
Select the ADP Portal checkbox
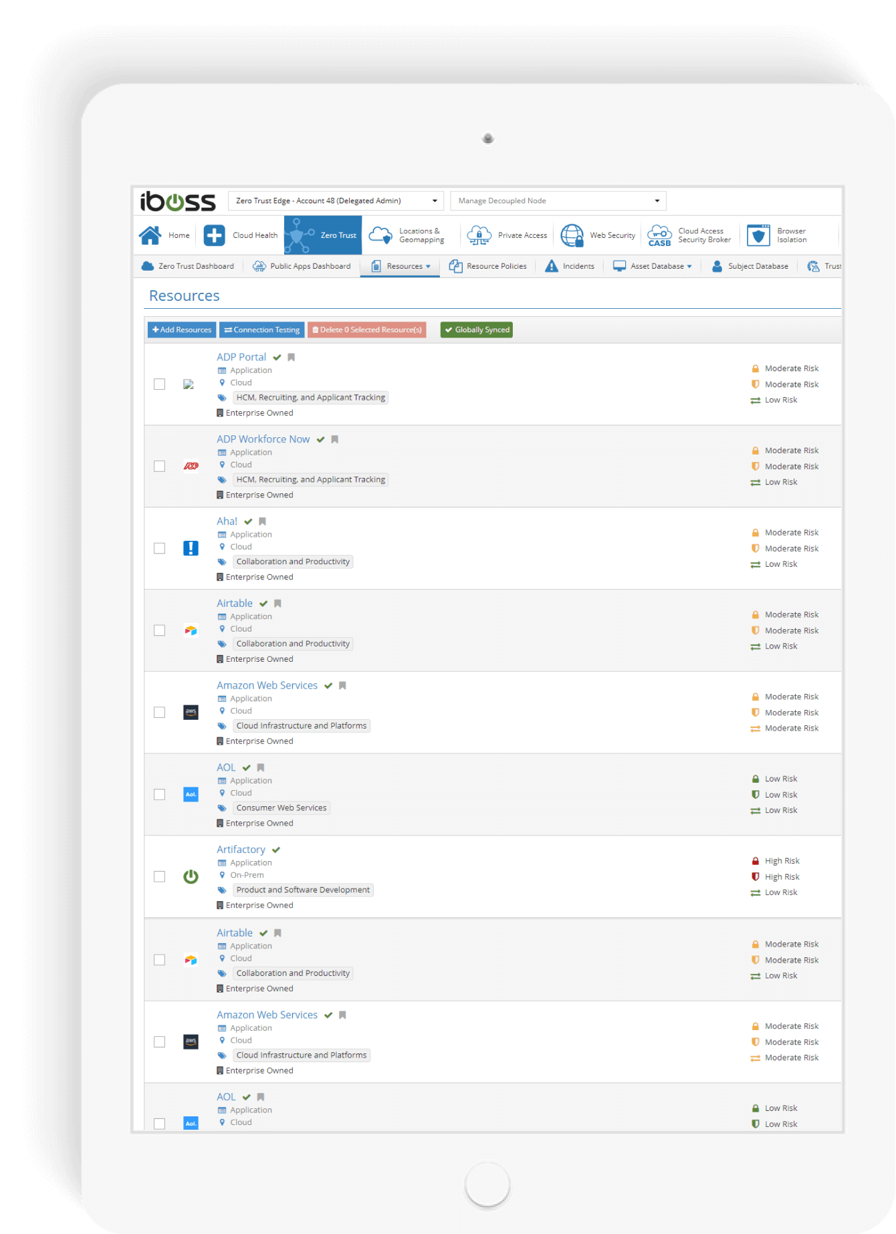coord(159,384)
